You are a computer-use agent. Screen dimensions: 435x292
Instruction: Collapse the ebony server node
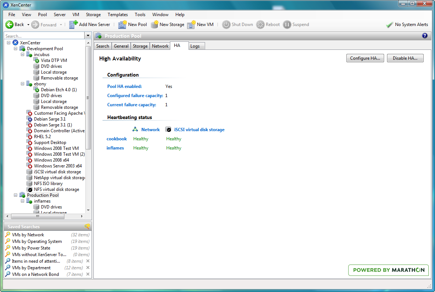click(x=22, y=84)
